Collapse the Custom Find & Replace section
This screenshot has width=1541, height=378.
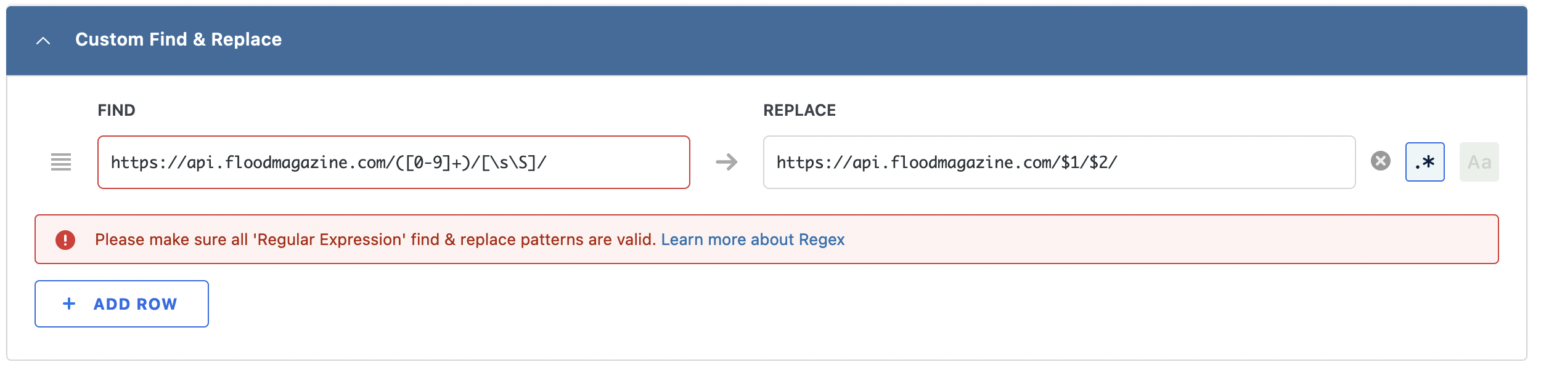tap(43, 41)
